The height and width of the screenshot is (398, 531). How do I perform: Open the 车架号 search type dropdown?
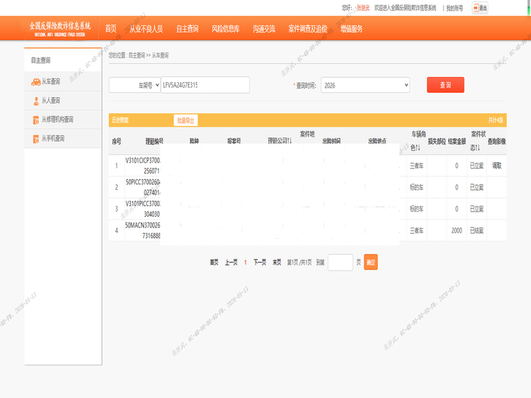click(135, 86)
